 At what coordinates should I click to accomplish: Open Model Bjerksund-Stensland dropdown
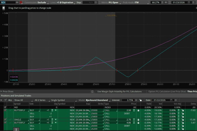94,100
